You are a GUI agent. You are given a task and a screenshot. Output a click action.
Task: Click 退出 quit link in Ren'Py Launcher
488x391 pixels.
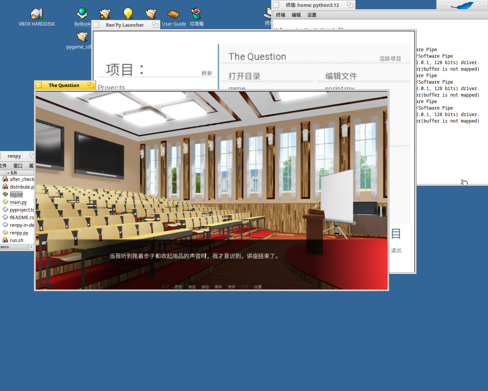[x=396, y=250]
